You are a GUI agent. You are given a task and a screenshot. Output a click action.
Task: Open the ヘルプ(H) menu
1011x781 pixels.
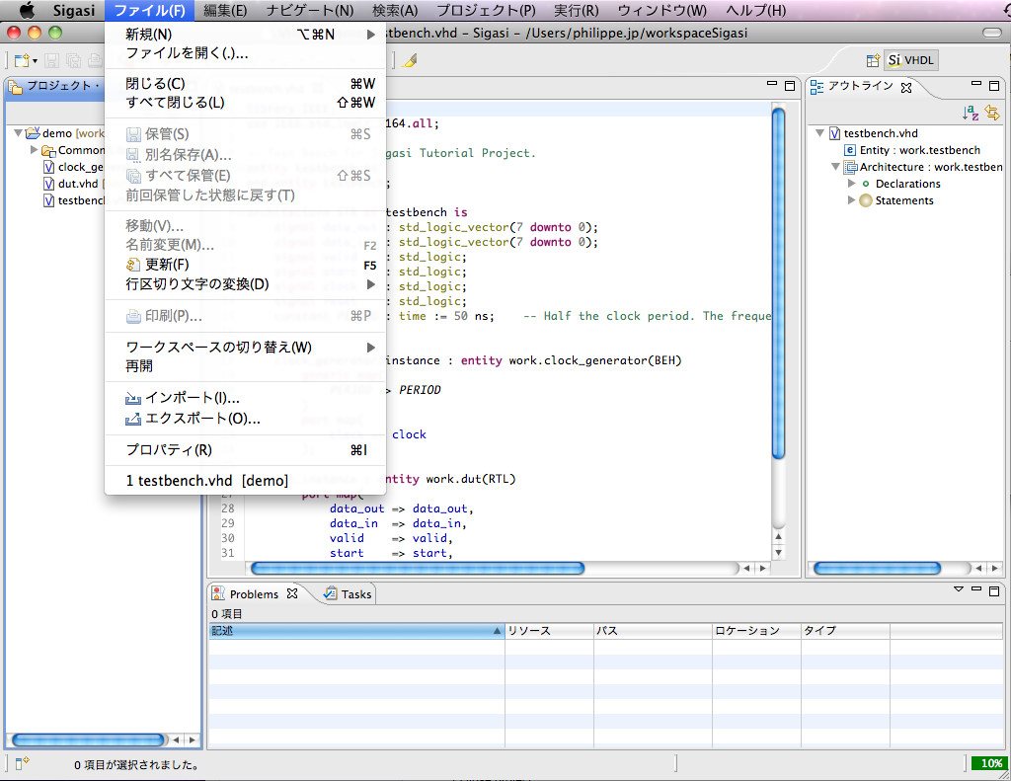click(755, 10)
